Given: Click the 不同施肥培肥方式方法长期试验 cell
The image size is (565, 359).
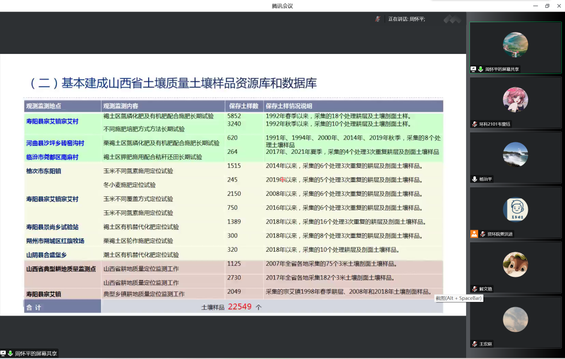Looking at the screenshot, I should 144,129.
